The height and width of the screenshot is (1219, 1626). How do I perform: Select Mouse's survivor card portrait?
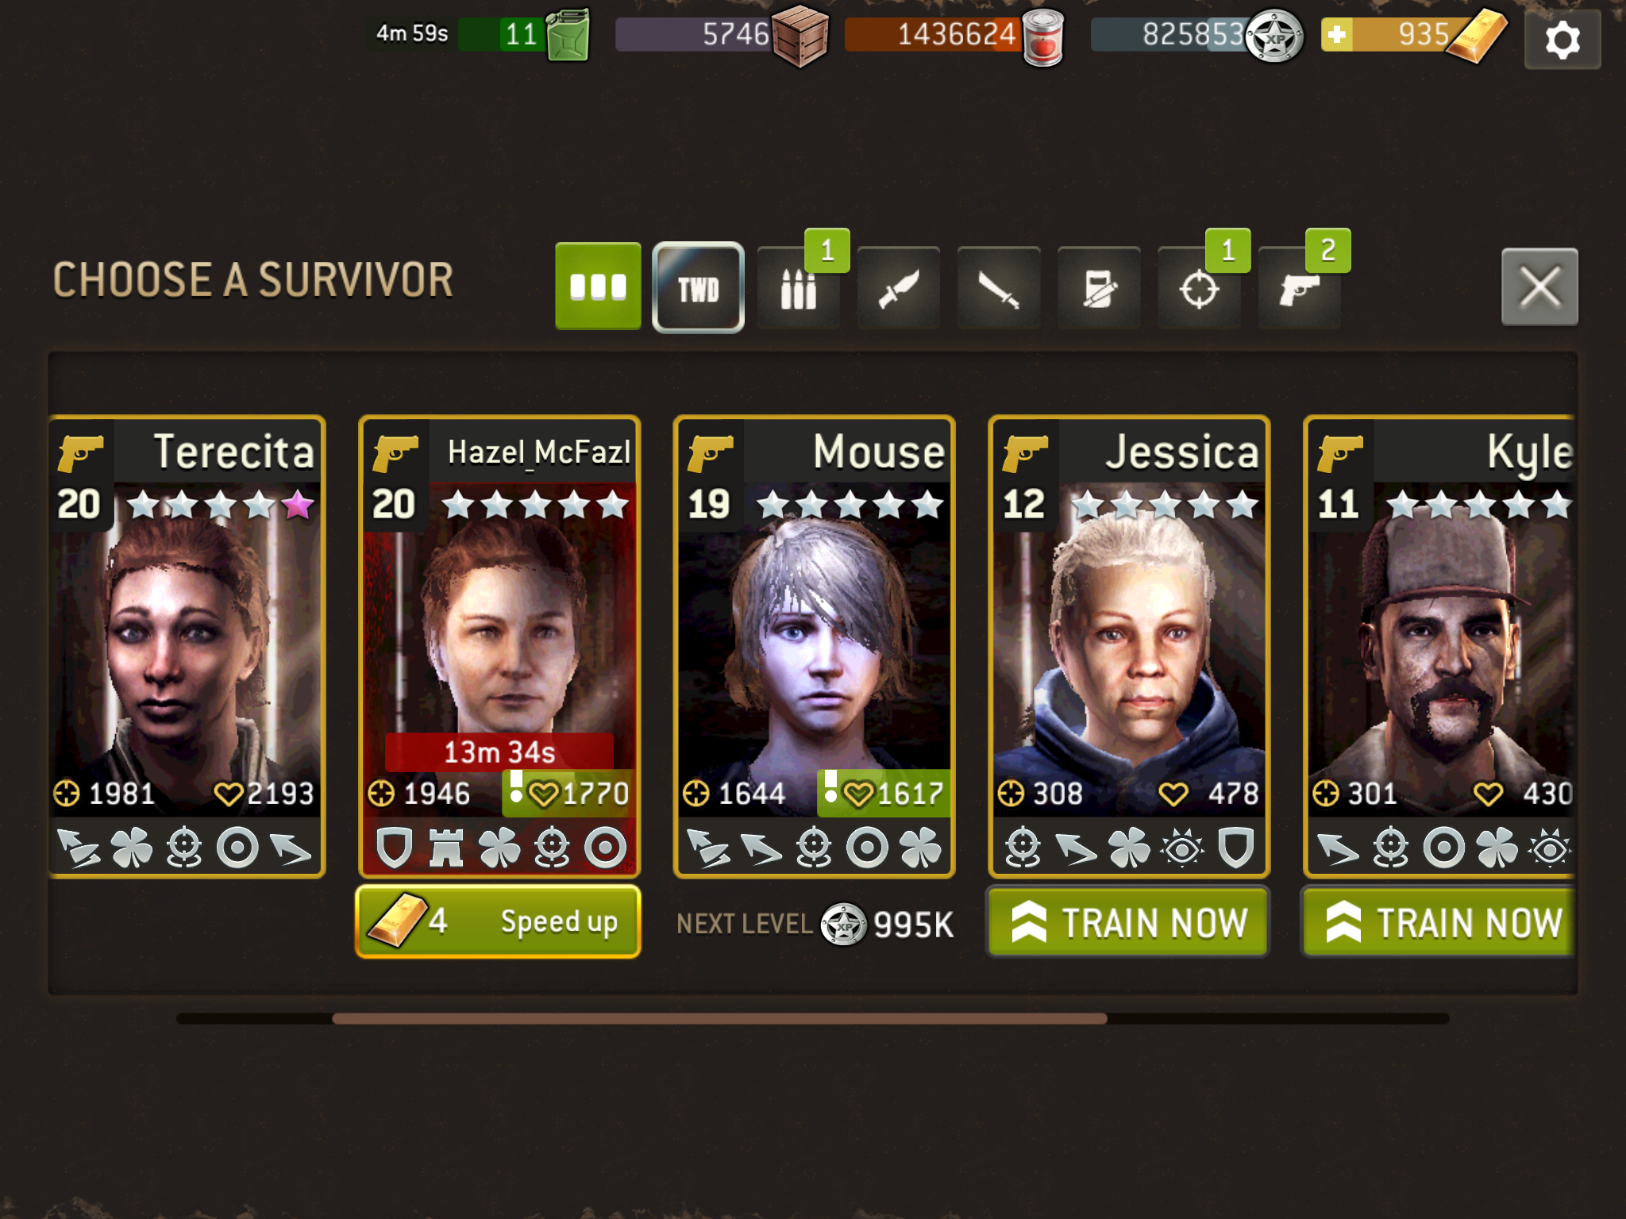point(814,647)
